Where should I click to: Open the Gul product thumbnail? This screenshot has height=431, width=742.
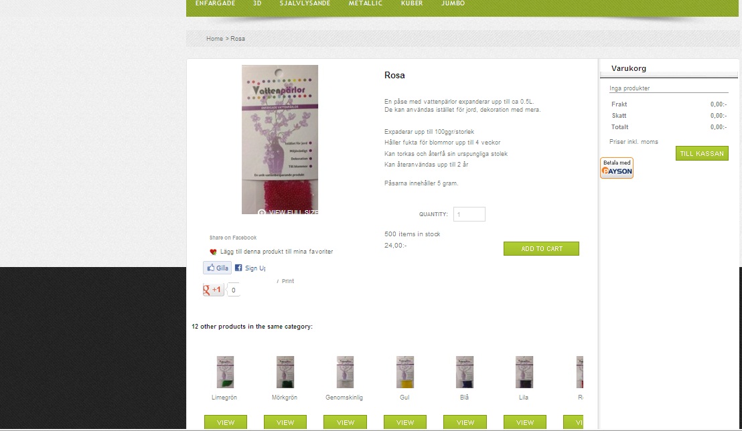coord(405,372)
